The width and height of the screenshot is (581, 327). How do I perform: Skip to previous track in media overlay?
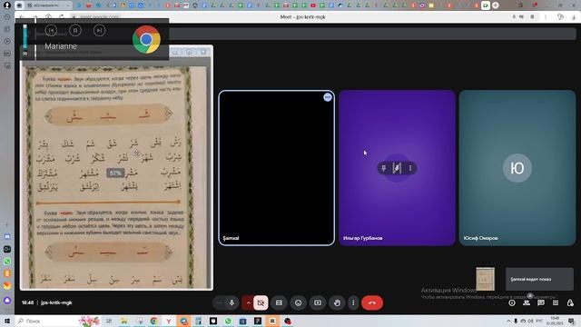(x=51, y=30)
